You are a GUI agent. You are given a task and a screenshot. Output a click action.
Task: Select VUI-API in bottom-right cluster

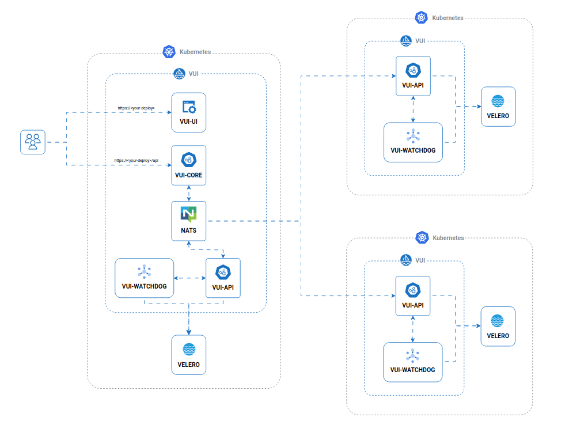(413, 296)
